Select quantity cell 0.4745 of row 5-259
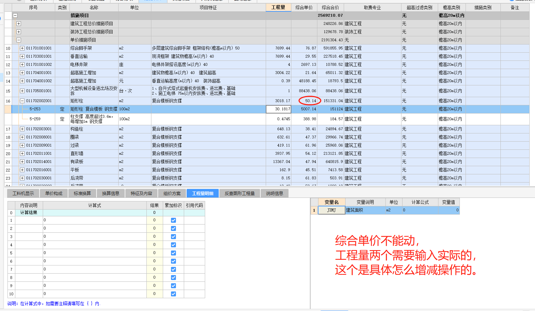535x311 pixels. [279, 119]
